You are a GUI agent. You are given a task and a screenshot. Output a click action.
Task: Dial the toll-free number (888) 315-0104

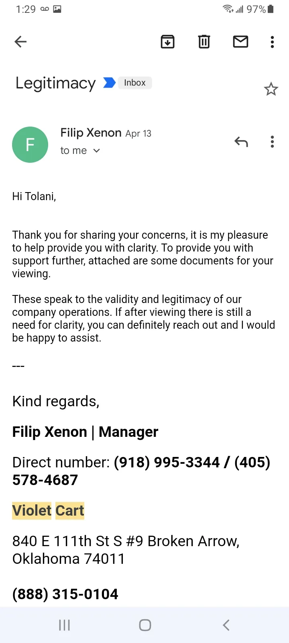click(65, 594)
